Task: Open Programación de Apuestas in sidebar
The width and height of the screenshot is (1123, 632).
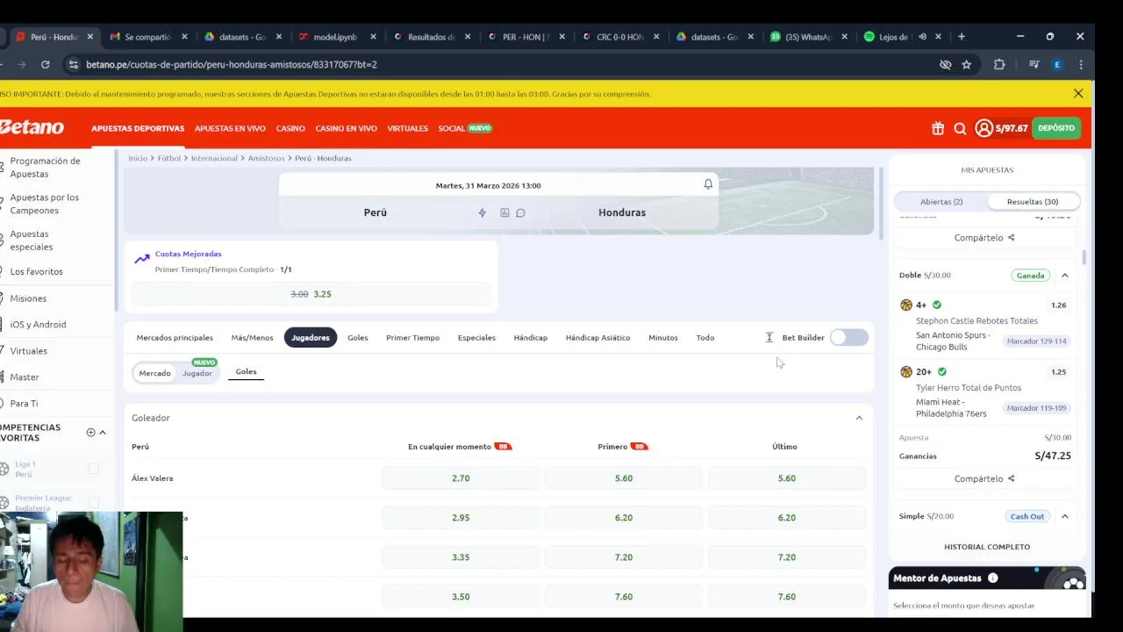Action: (x=45, y=167)
